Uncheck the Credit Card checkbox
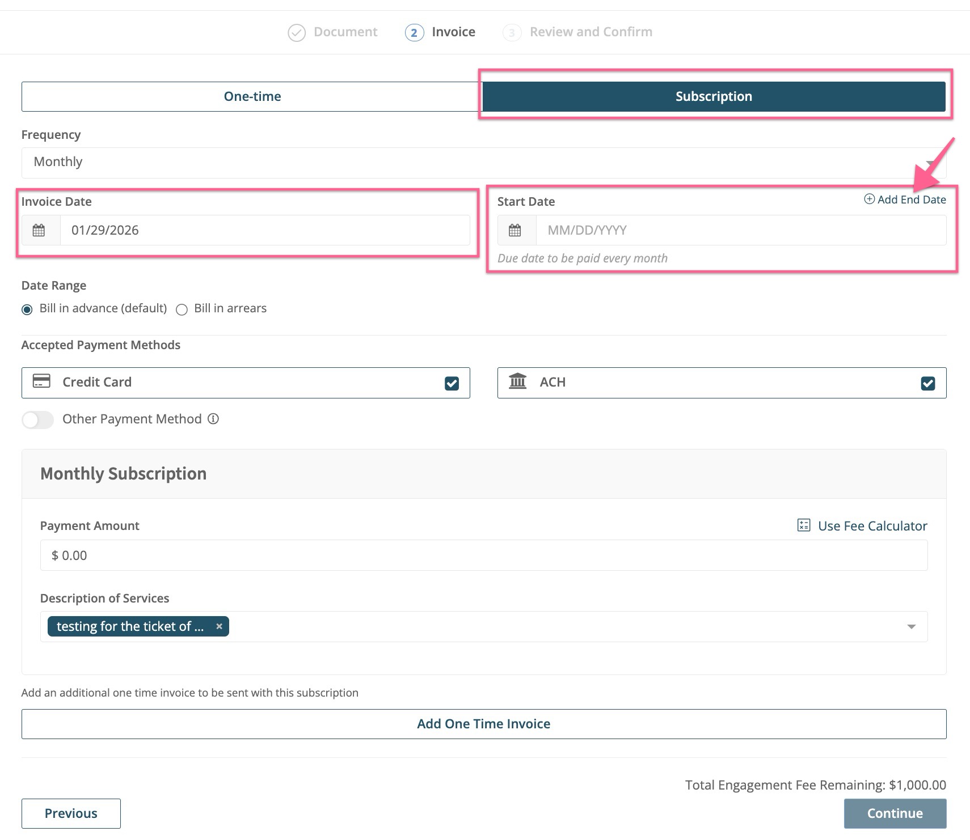970x840 pixels. [x=452, y=383]
